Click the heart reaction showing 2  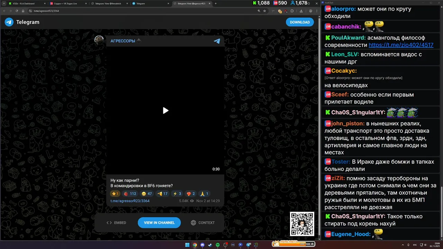click(x=191, y=194)
